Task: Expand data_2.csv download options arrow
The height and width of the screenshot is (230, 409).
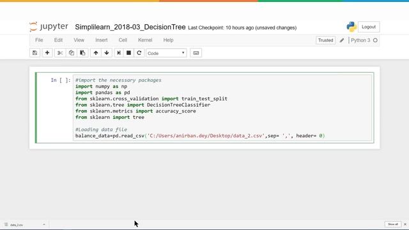Action: [44, 224]
